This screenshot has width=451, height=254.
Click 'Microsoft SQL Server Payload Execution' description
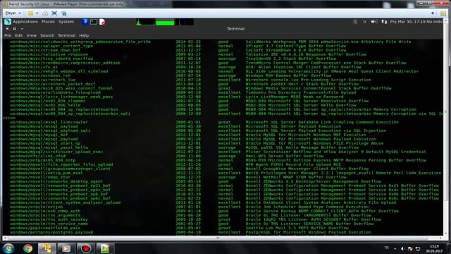click(293, 126)
